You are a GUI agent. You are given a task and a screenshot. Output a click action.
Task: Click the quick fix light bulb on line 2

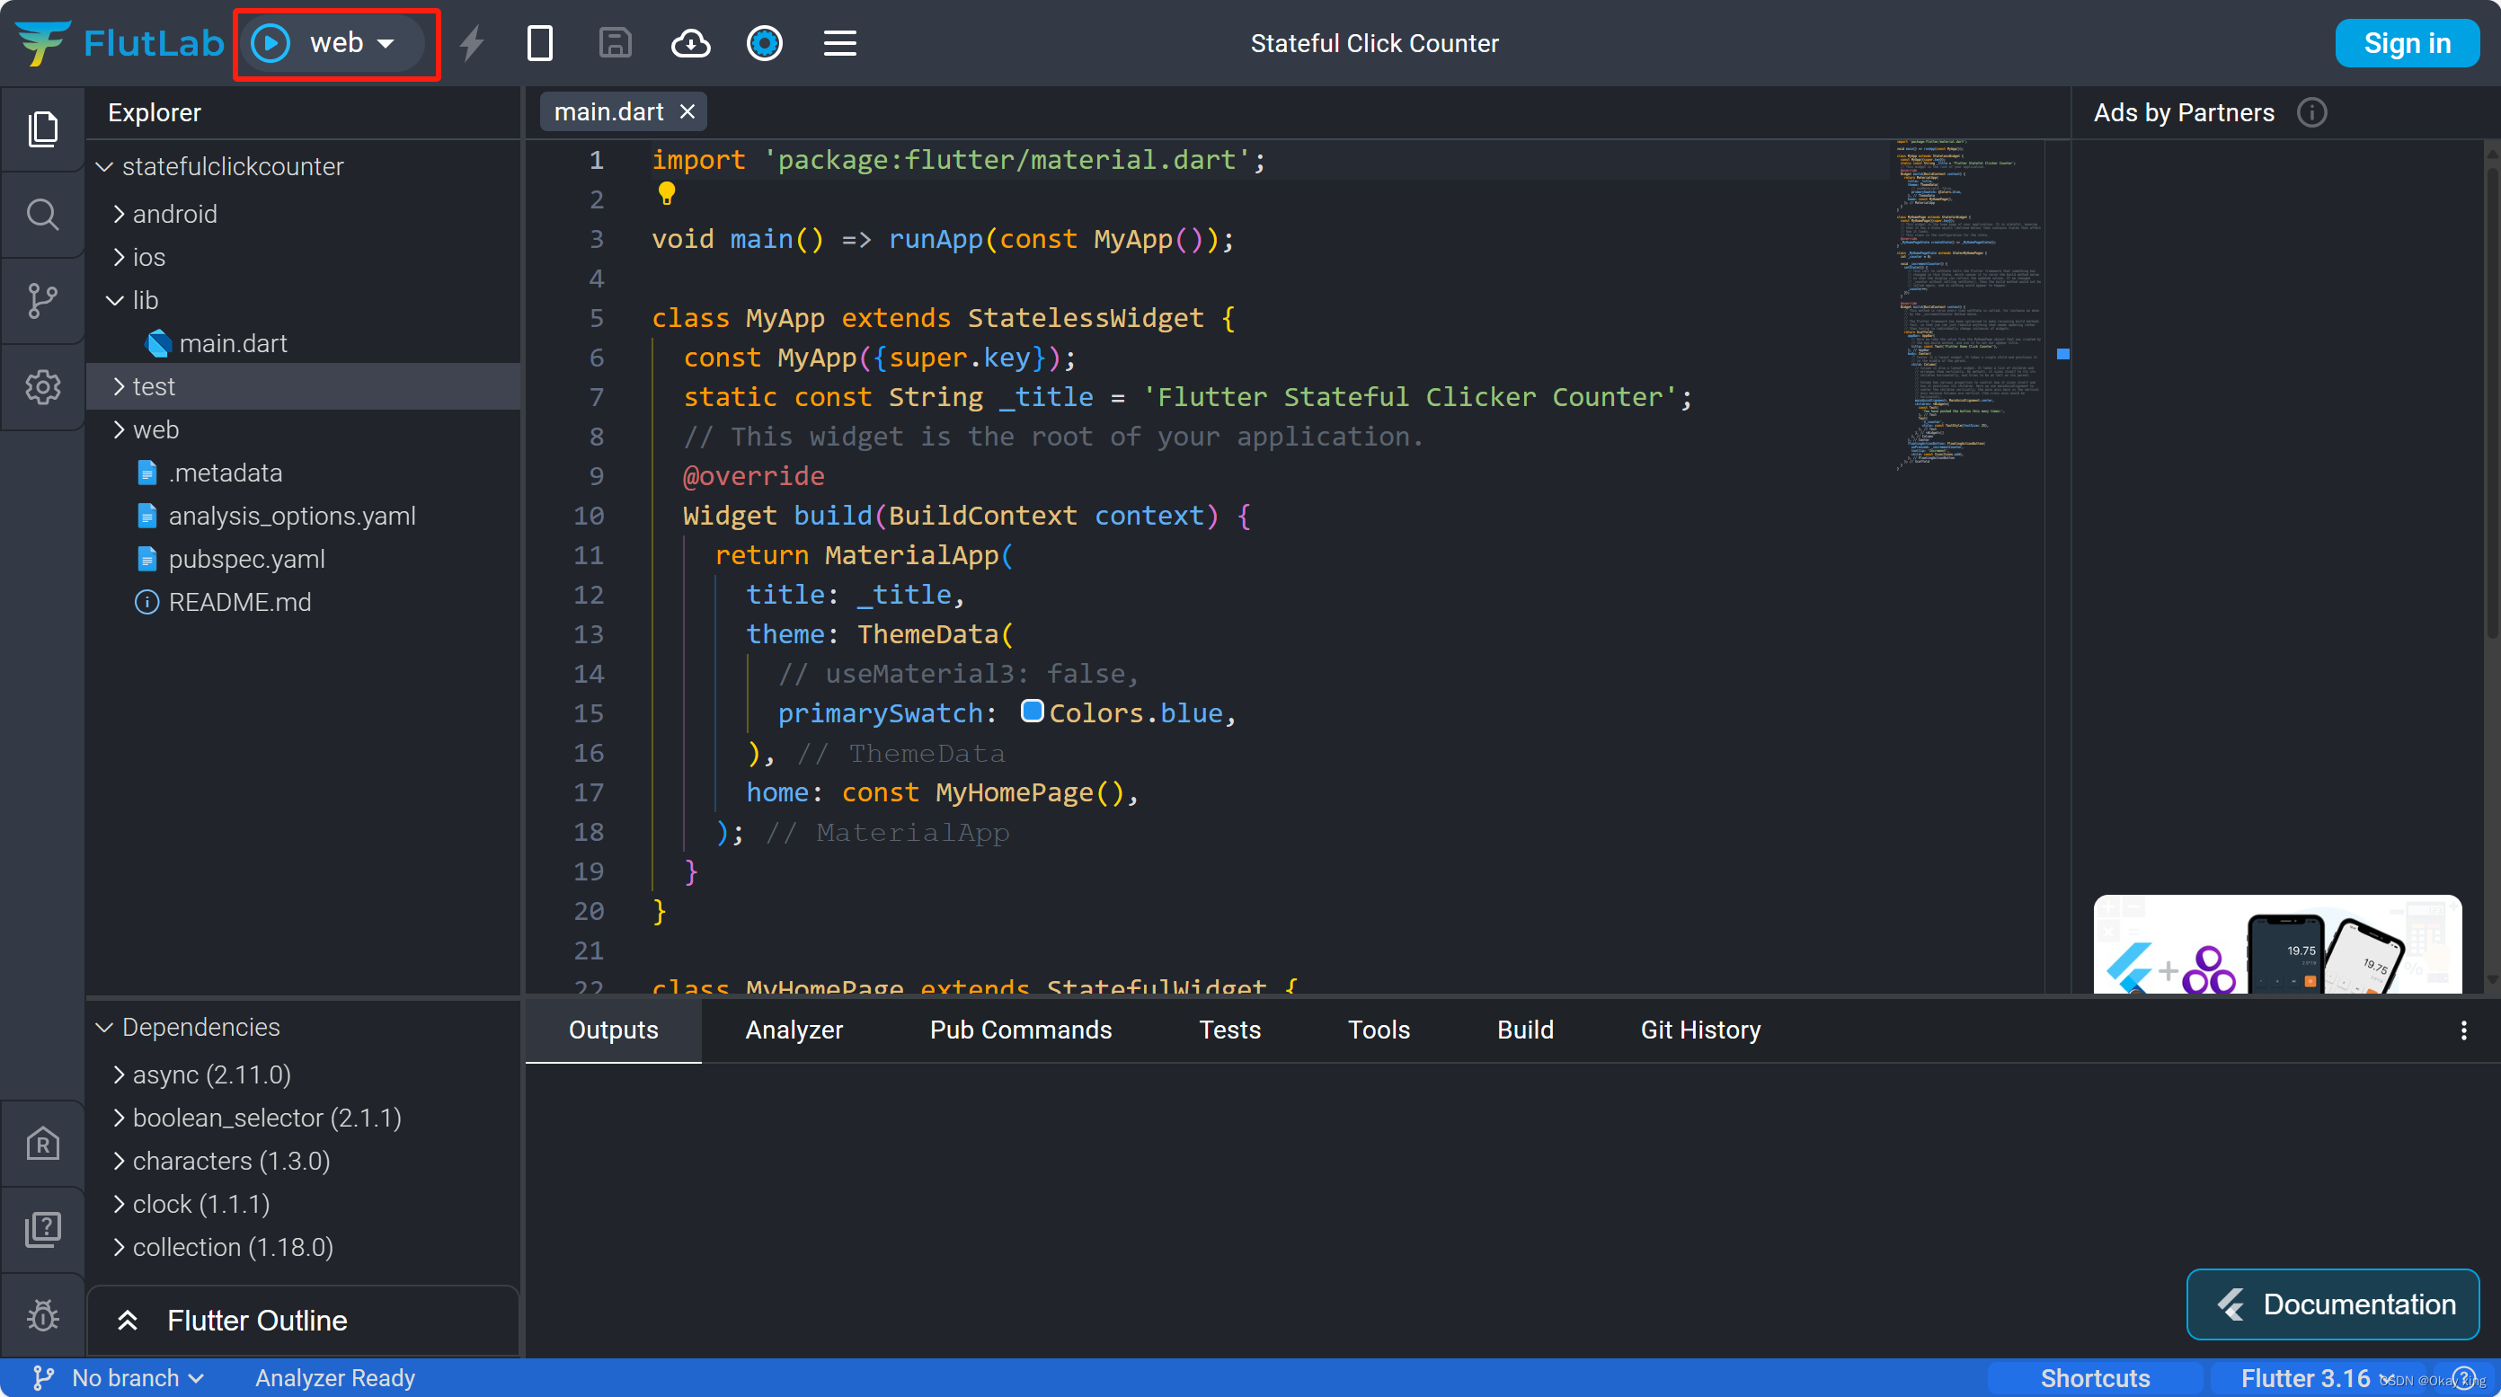point(666,194)
